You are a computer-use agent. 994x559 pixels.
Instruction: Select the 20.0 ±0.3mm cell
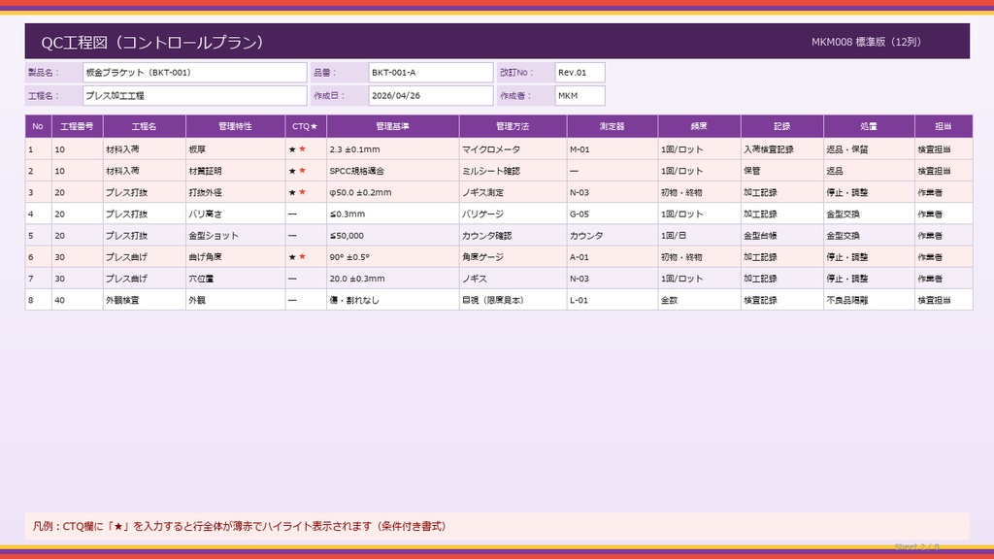point(392,279)
